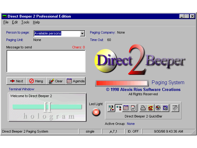This screenshot has width=197, height=148.
Task: Expand the Person to page dropdown arrow
Action: 82,34
